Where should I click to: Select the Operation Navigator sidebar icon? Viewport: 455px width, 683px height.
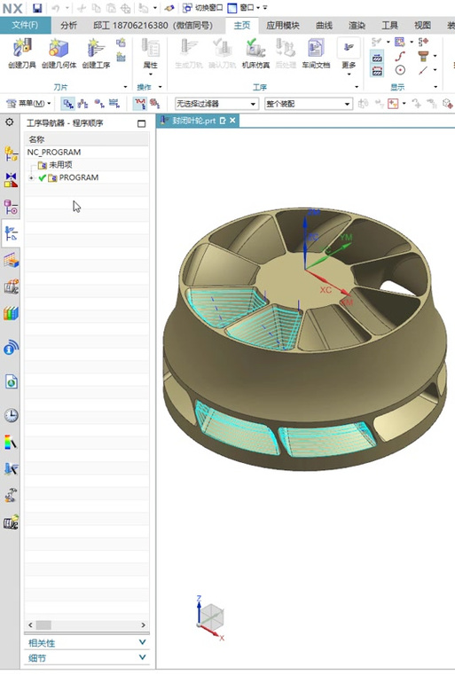point(11,234)
